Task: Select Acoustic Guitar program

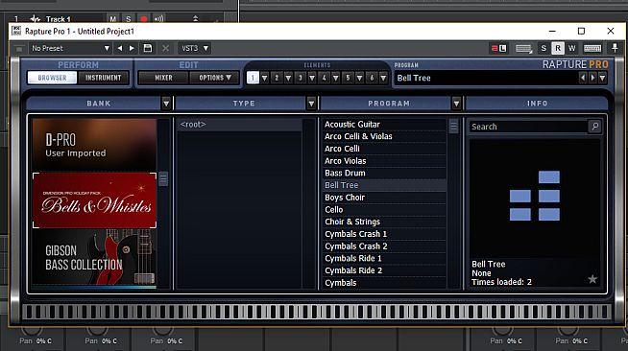Action: [x=384, y=125]
